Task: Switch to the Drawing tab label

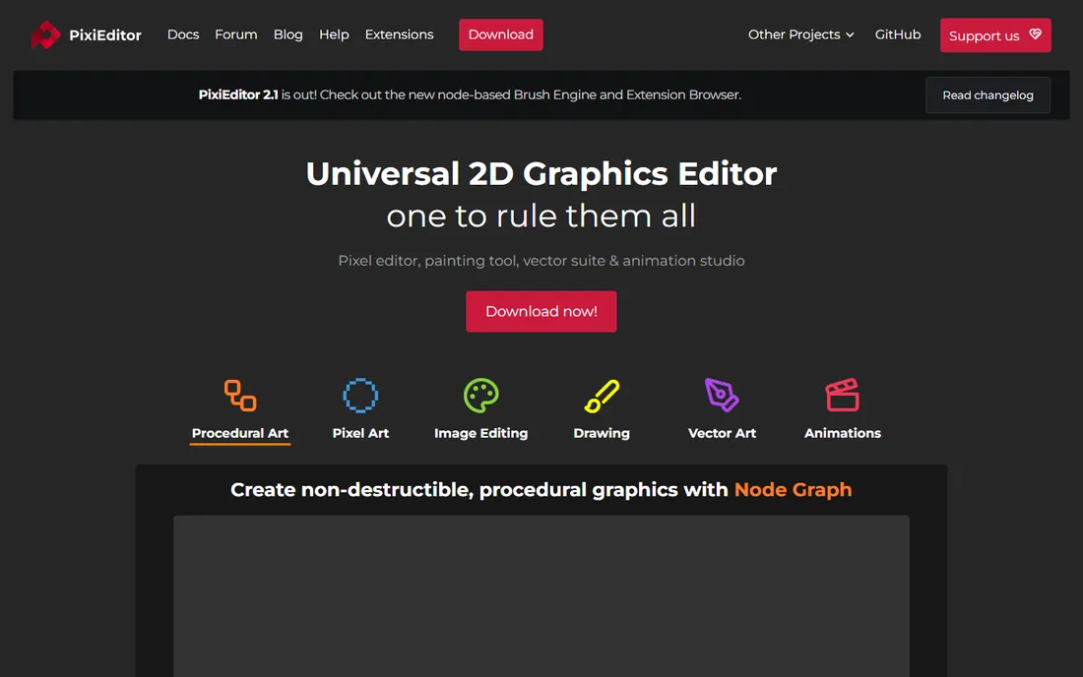Action: pyautogui.click(x=602, y=433)
